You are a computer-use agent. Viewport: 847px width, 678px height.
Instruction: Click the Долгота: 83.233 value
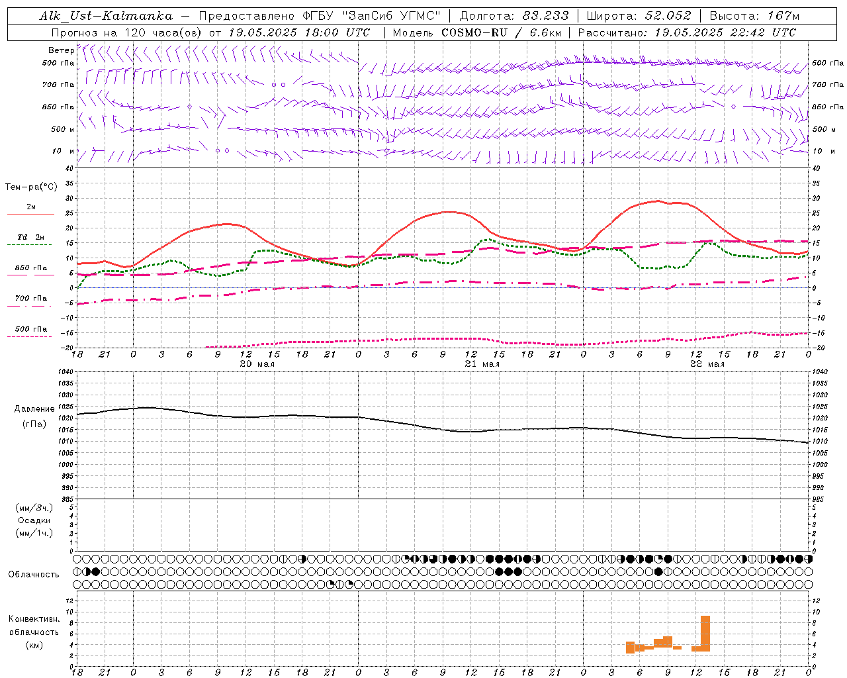click(513, 16)
